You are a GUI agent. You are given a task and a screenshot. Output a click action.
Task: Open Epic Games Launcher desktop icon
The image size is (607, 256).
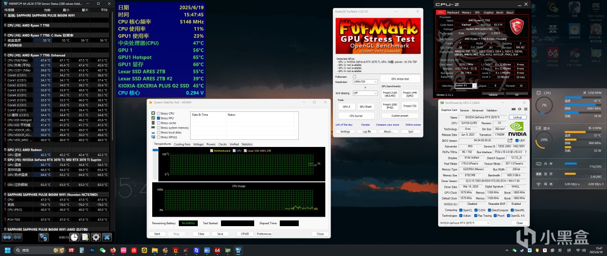tap(596, 11)
